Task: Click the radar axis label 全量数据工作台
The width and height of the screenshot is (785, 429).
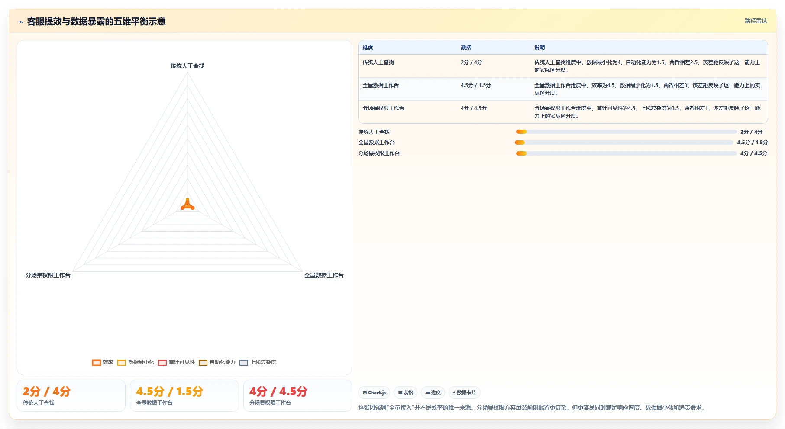Action: 324,275
